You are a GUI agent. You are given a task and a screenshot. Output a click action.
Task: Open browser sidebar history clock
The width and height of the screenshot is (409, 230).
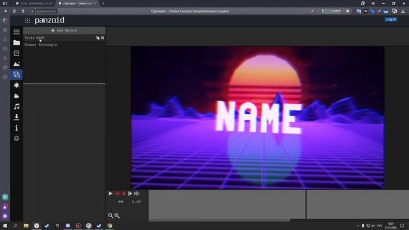5,49
